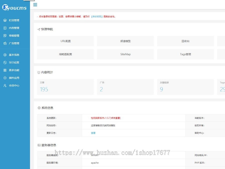
Task: Click the 广告管理 icon
Action: (x=5, y=43)
